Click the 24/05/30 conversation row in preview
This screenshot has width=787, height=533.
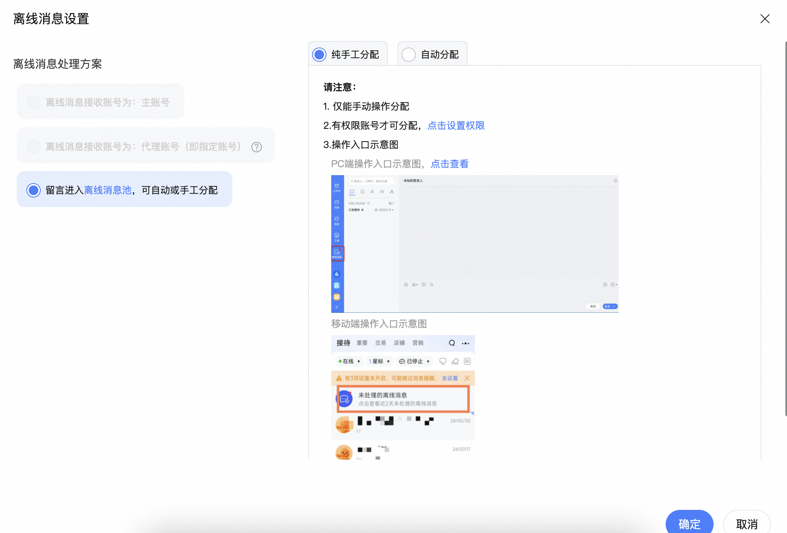pyautogui.click(x=403, y=426)
